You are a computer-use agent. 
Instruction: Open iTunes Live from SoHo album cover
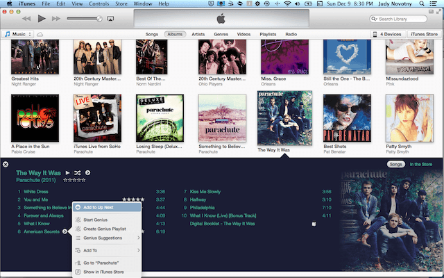point(97,118)
